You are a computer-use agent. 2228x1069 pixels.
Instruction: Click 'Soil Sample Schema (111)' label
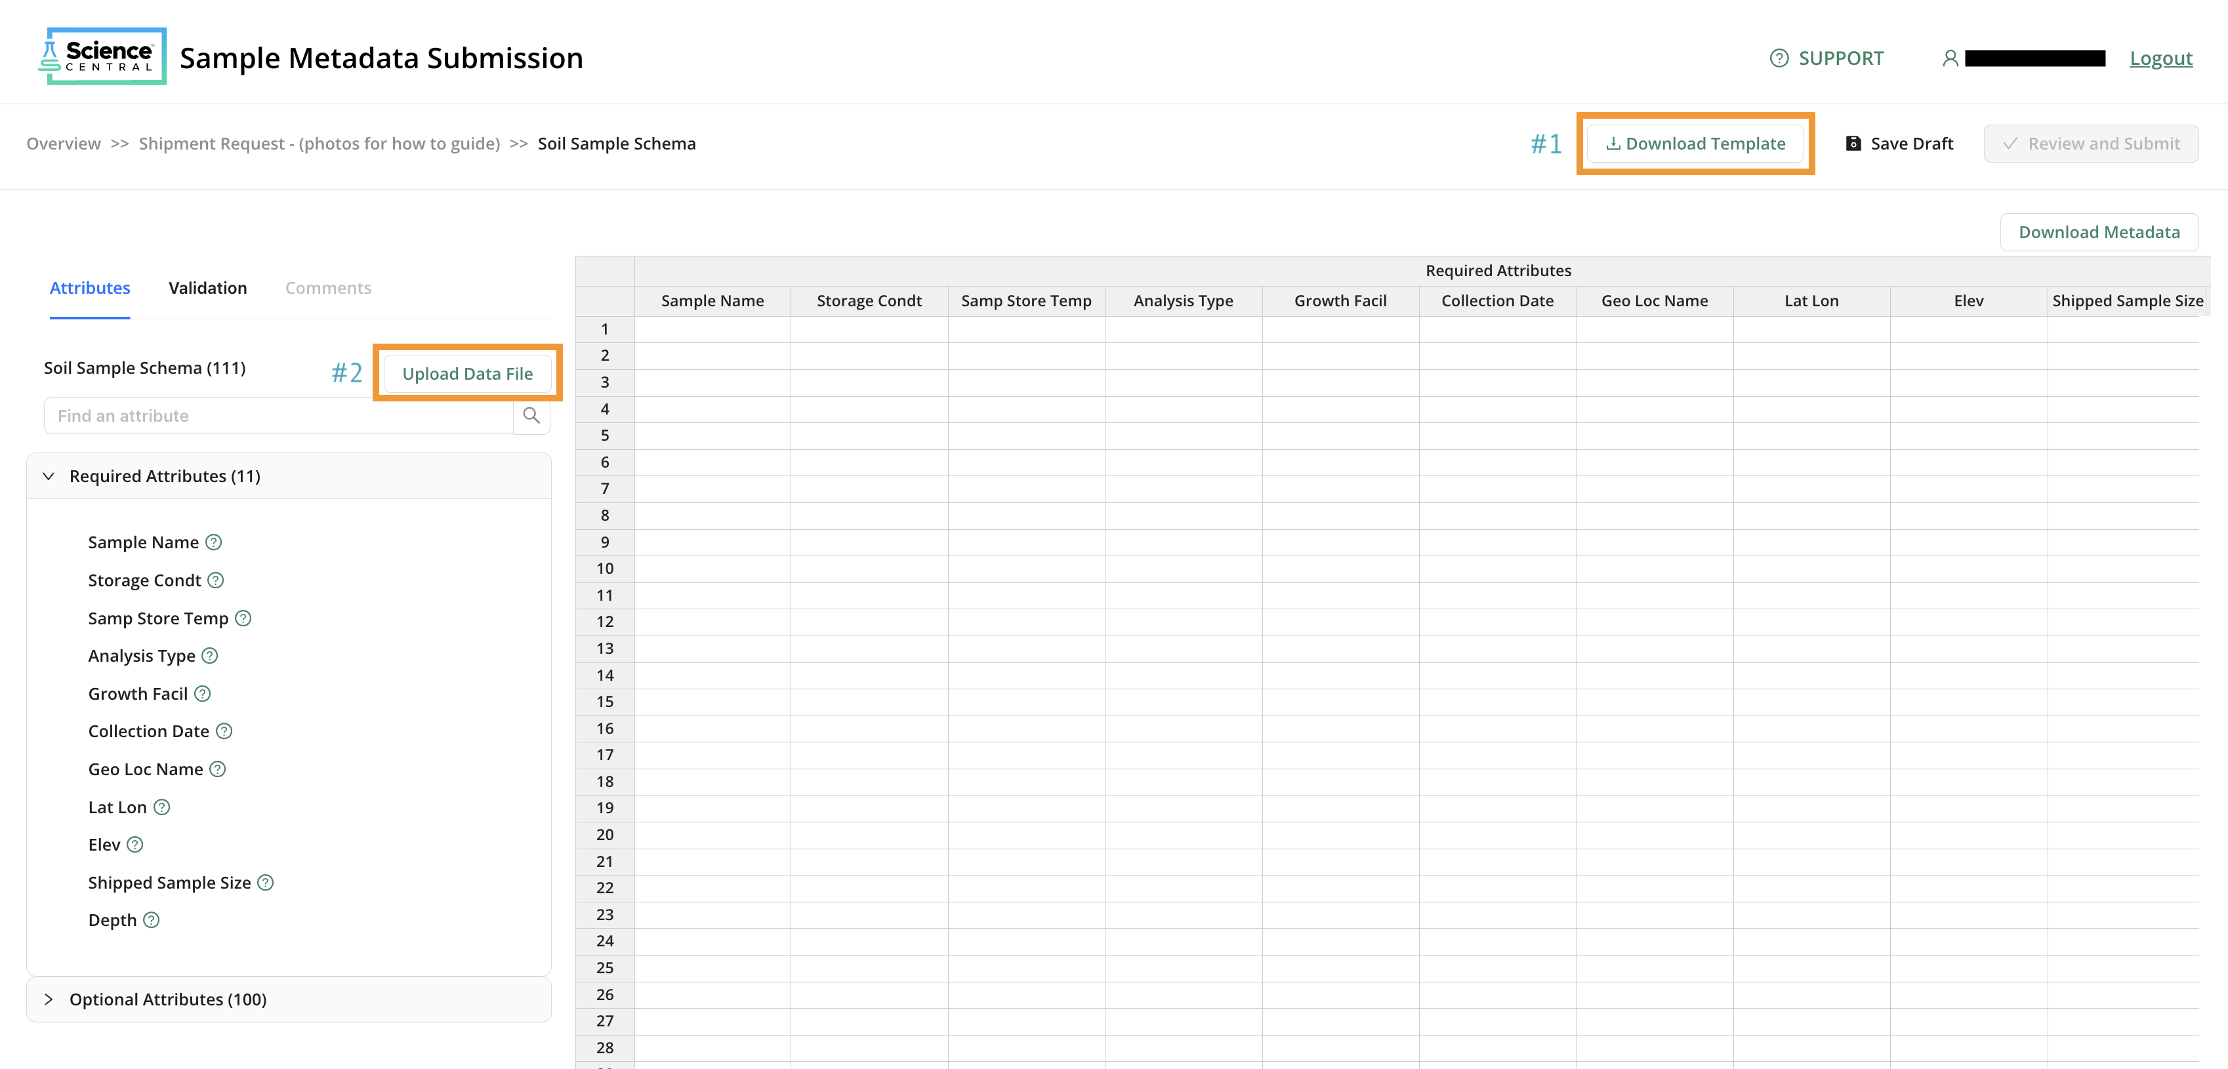pyautogui.click(x=144, y=367)
